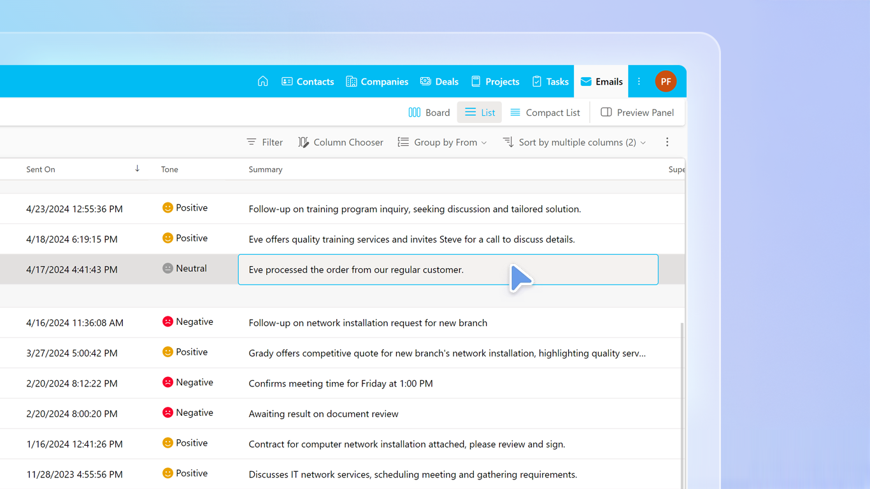Open the Contacts section

pyautogui.click(x=308, y=81)
